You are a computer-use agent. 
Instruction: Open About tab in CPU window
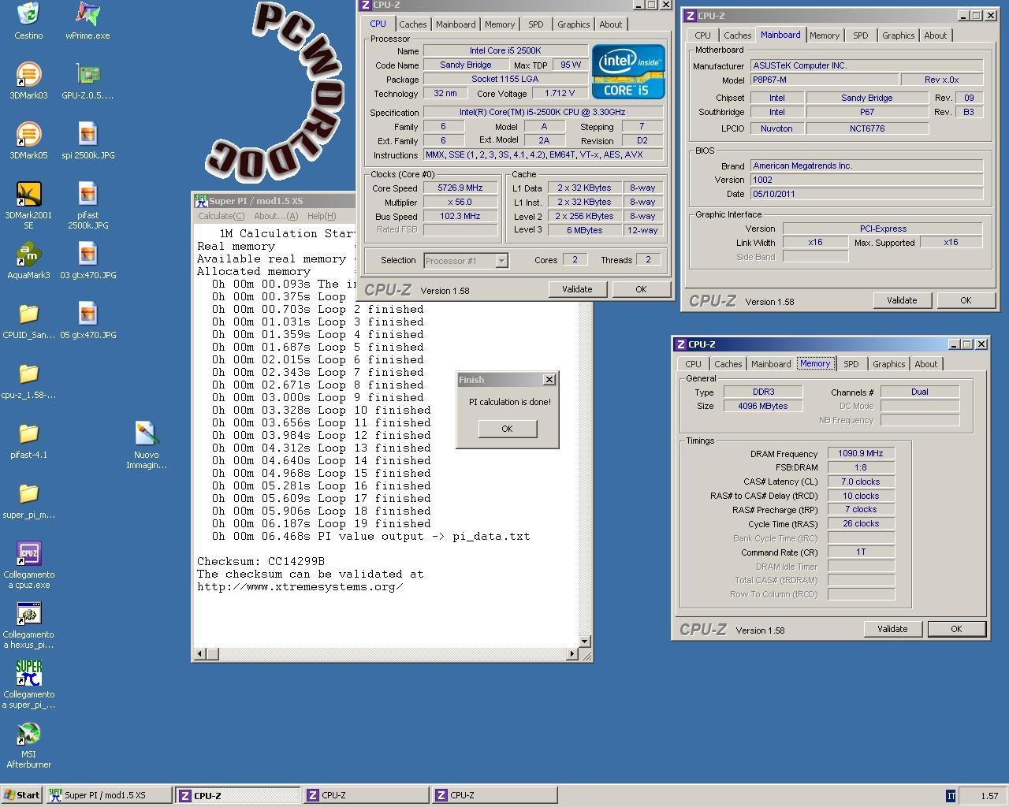tap(611, 24)
